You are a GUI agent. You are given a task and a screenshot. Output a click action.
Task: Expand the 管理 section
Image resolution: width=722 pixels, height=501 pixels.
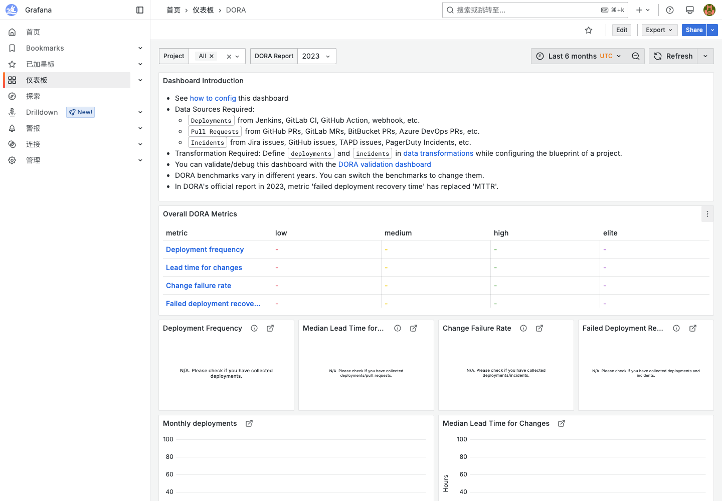pos(140,160)
